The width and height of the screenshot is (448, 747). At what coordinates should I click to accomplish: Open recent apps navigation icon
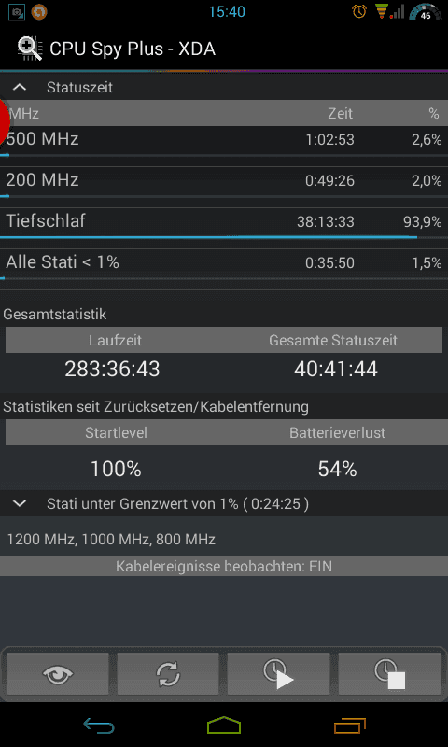[350, 726]
